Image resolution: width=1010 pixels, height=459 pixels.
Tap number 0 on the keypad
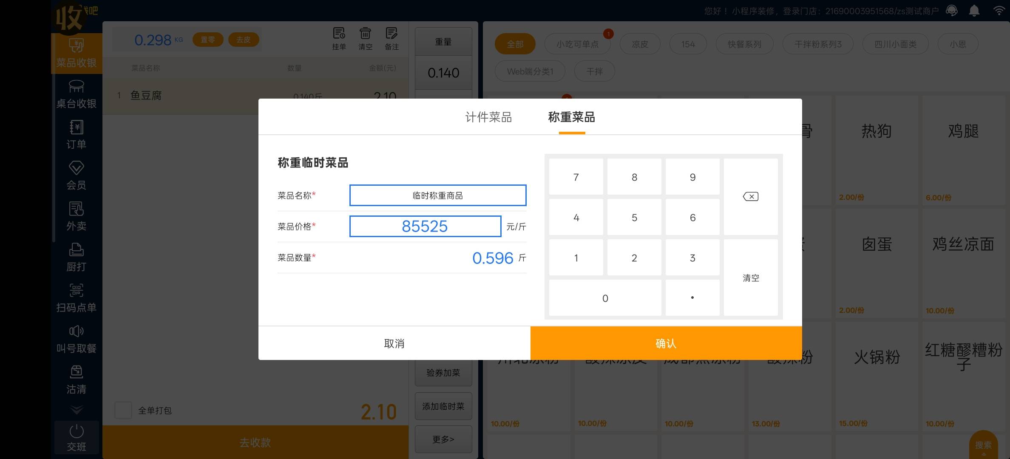pyautogui.click(x=605, y=298)
